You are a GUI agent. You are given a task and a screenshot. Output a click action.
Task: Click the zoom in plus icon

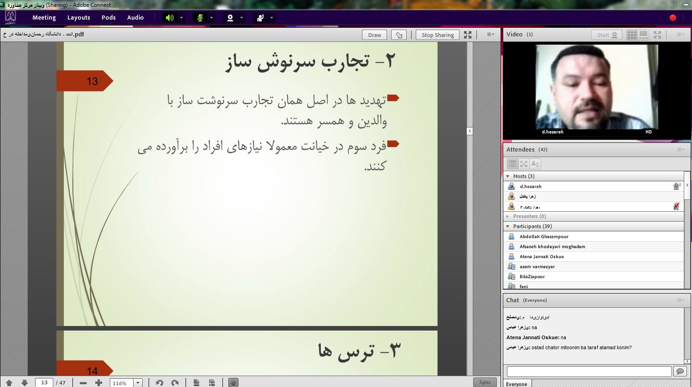pyautogui.click(x=98, y=383)
